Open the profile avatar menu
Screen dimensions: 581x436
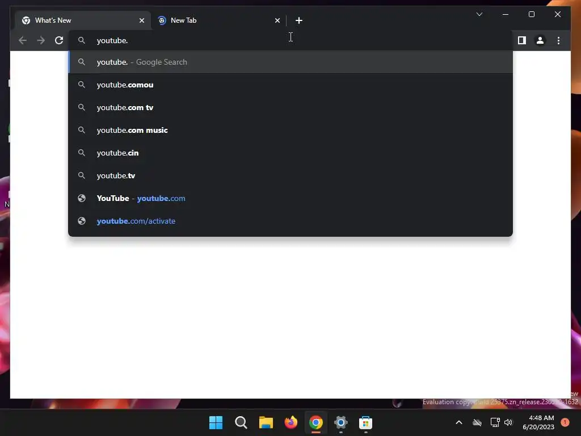[540, 40]
